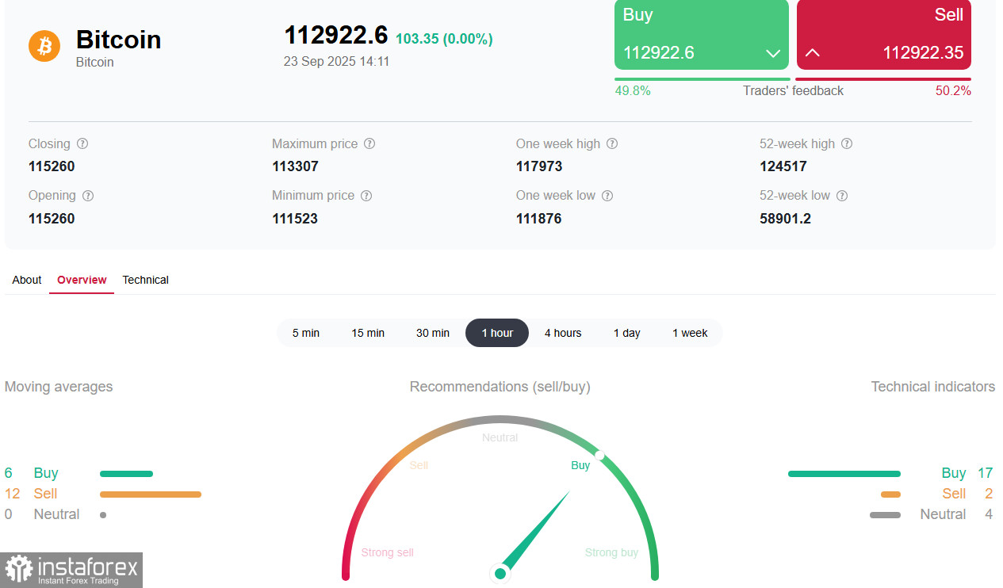The width and height of the screenshot is (1003, 588).
Task: Click the down chevron on Buy button
Action: (773, 54)
